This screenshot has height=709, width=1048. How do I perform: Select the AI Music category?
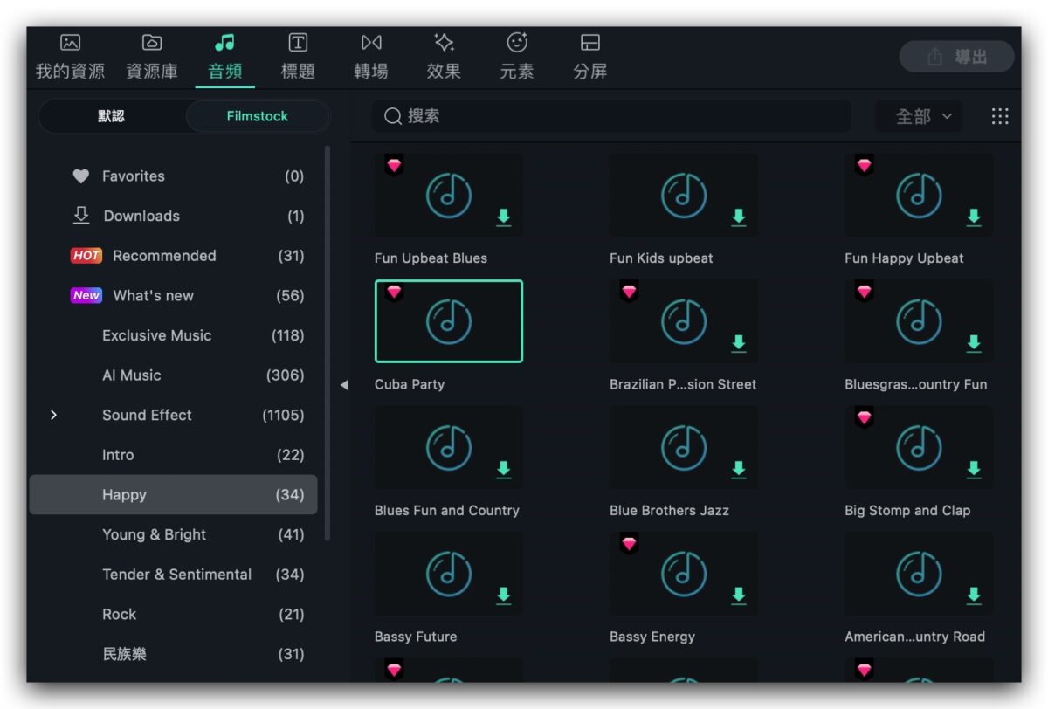[174, 375]
